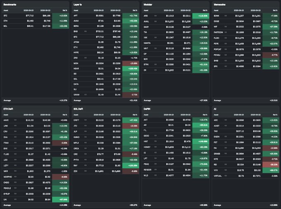The image size is (281, 209).
Task: Click the link icon beside VIRTUAL
Action: [226, 176]
